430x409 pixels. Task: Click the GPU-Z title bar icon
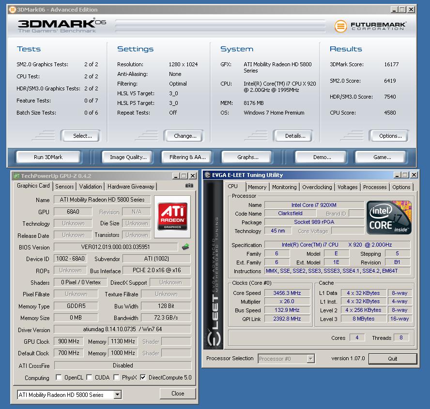click(x=17, y=176)
